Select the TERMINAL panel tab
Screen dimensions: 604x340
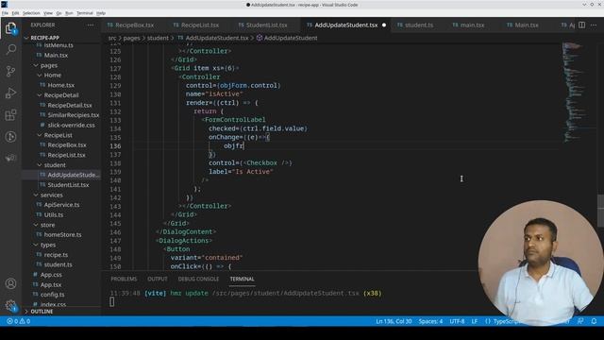(x=242, y=279)
